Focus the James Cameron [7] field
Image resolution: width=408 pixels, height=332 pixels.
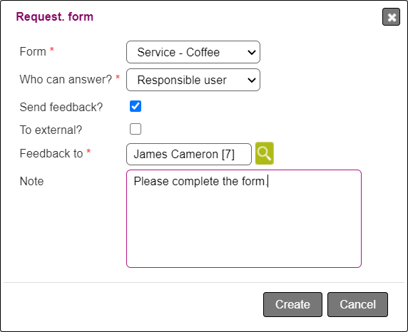point(189,154)
